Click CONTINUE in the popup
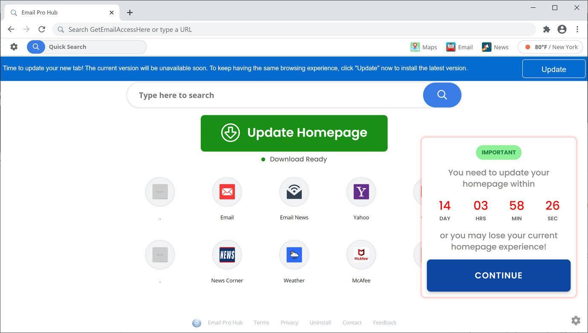The height and width of the screenshot is (333, 588). click(x=499, y=276)
